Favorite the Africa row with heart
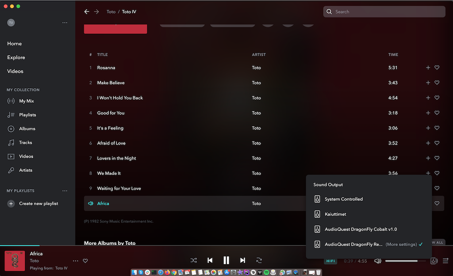 coord(437,203)
